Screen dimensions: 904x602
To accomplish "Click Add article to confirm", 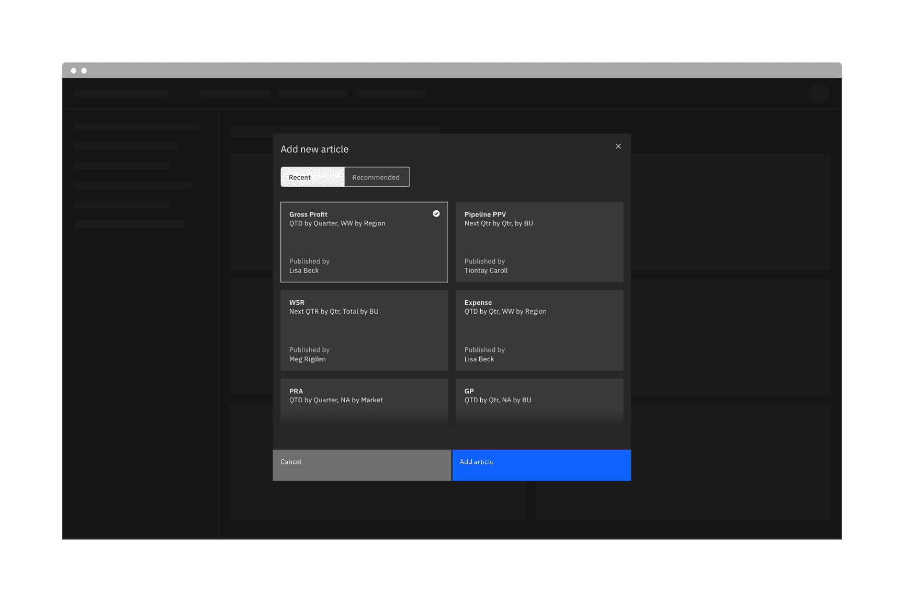I will tap(541, 464).
